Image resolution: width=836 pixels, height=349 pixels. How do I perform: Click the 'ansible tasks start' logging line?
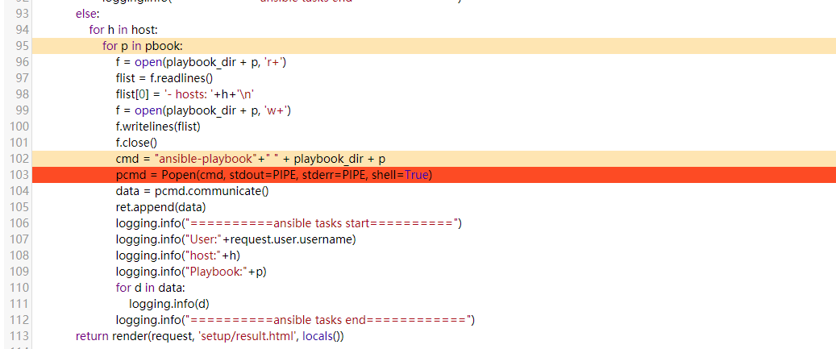(x=289, y=222)
